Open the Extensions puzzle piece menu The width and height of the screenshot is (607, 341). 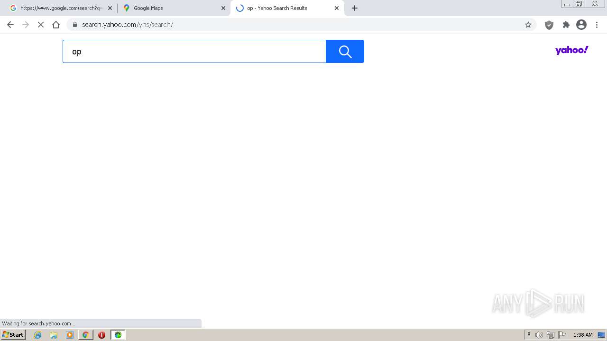566,25
